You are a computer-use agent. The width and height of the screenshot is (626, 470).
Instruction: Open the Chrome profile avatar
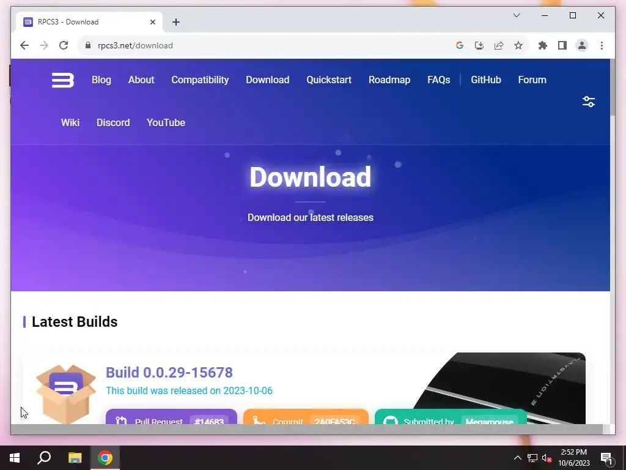(x=582, y=45)
